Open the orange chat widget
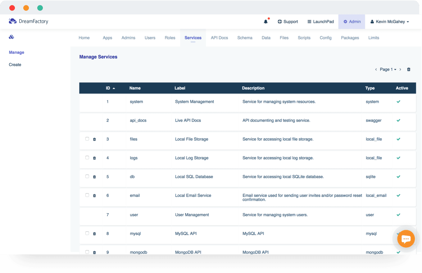Screen dimensions: 422x273 406,239
